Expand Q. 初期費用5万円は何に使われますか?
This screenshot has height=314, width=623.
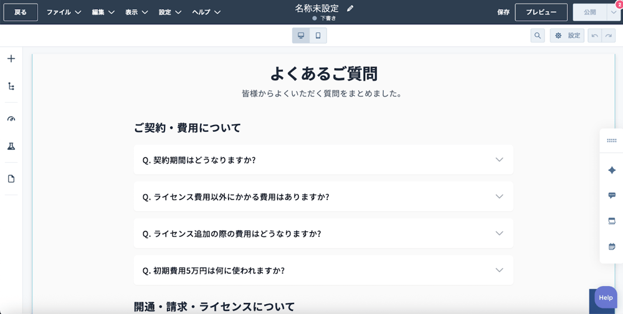[x=323, y=270]
